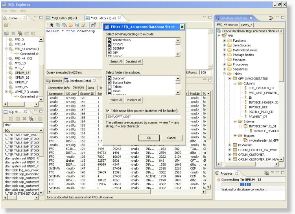Open the UPMS_7 database structure tab
The width and height of the screenshot is (295, 214).
point(246,24)
